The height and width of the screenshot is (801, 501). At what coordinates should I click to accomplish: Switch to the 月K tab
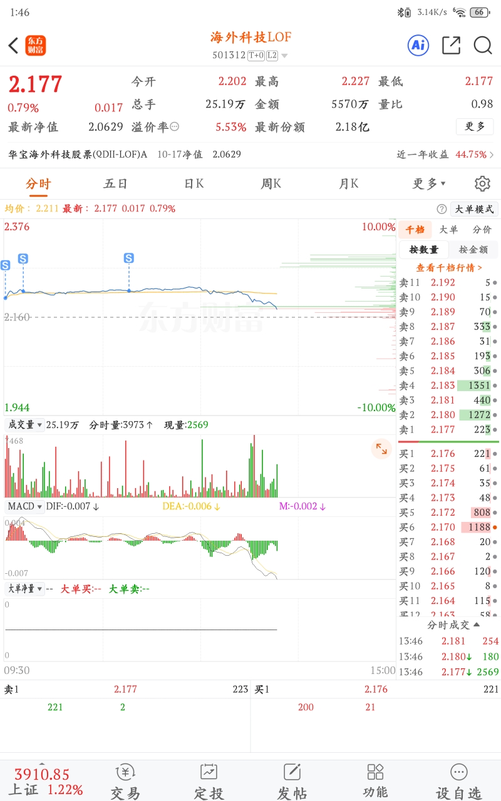(349, 183)
